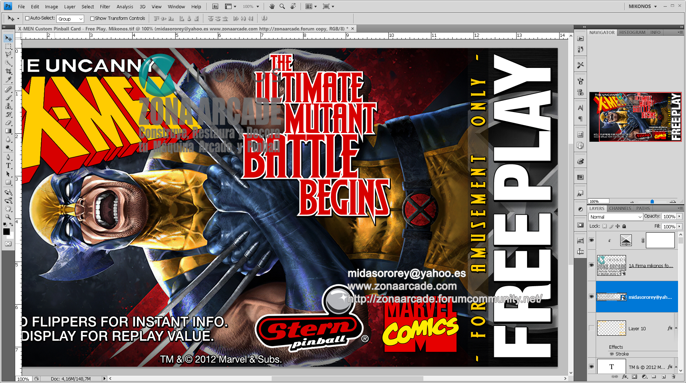The height and width of the screenshot is (383, 686).
Task: Open the Opacity slider arrow
Action: 679,216
